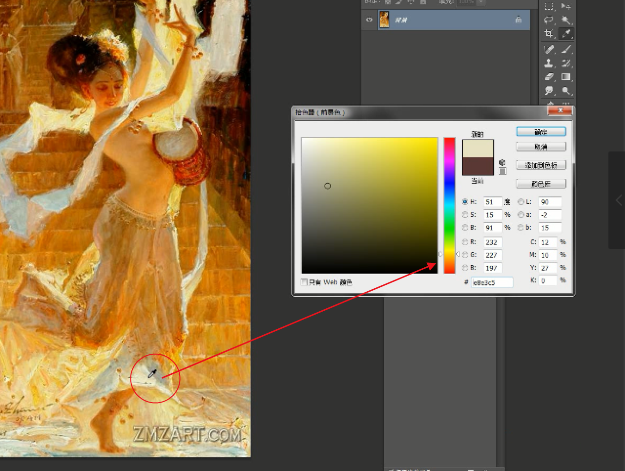Select the L lightness radio button
Screen dimensions: 625x471
[x=521, y=202]
